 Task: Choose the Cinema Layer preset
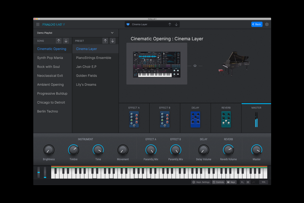click(96, 49)
